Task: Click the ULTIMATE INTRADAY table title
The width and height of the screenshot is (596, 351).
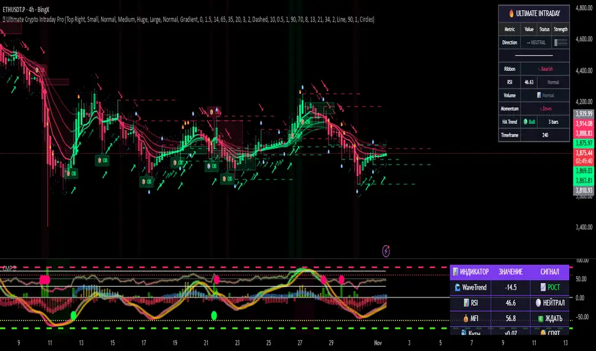Action: tap(538, 13)
